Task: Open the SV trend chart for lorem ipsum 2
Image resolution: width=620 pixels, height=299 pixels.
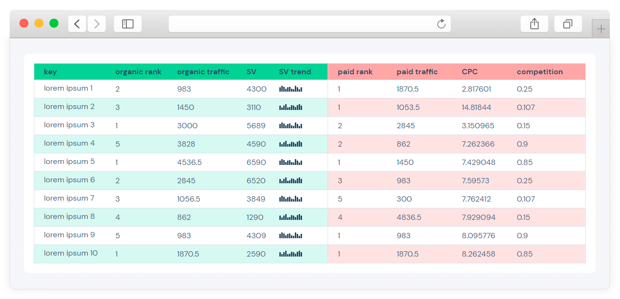Action: point(290,107)
